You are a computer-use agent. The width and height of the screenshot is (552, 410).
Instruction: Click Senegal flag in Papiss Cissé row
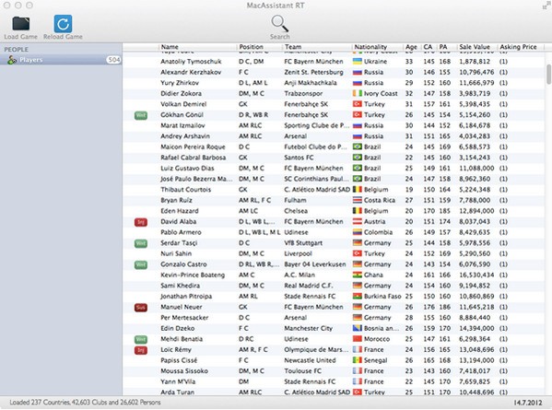click(358, 360)
